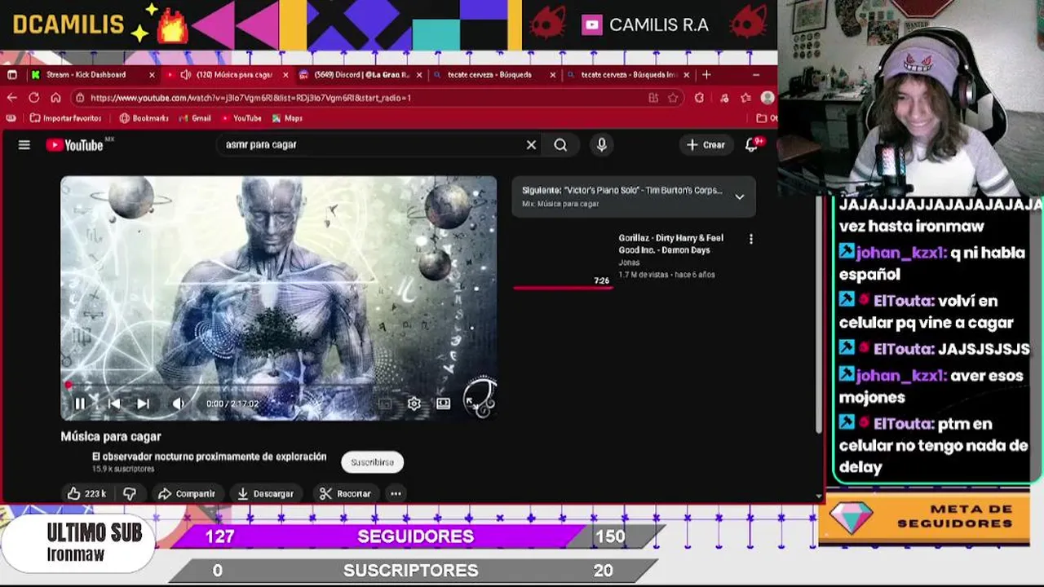The width and height of the screenshot is (1044, 587).
Task: Open the YouTube hamburger guide menu
Action: 24,145
